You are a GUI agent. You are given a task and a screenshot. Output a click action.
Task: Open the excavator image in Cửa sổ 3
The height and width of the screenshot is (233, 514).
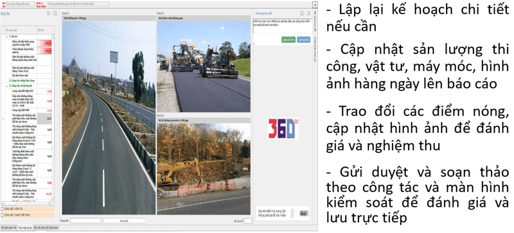coord(204,169)
